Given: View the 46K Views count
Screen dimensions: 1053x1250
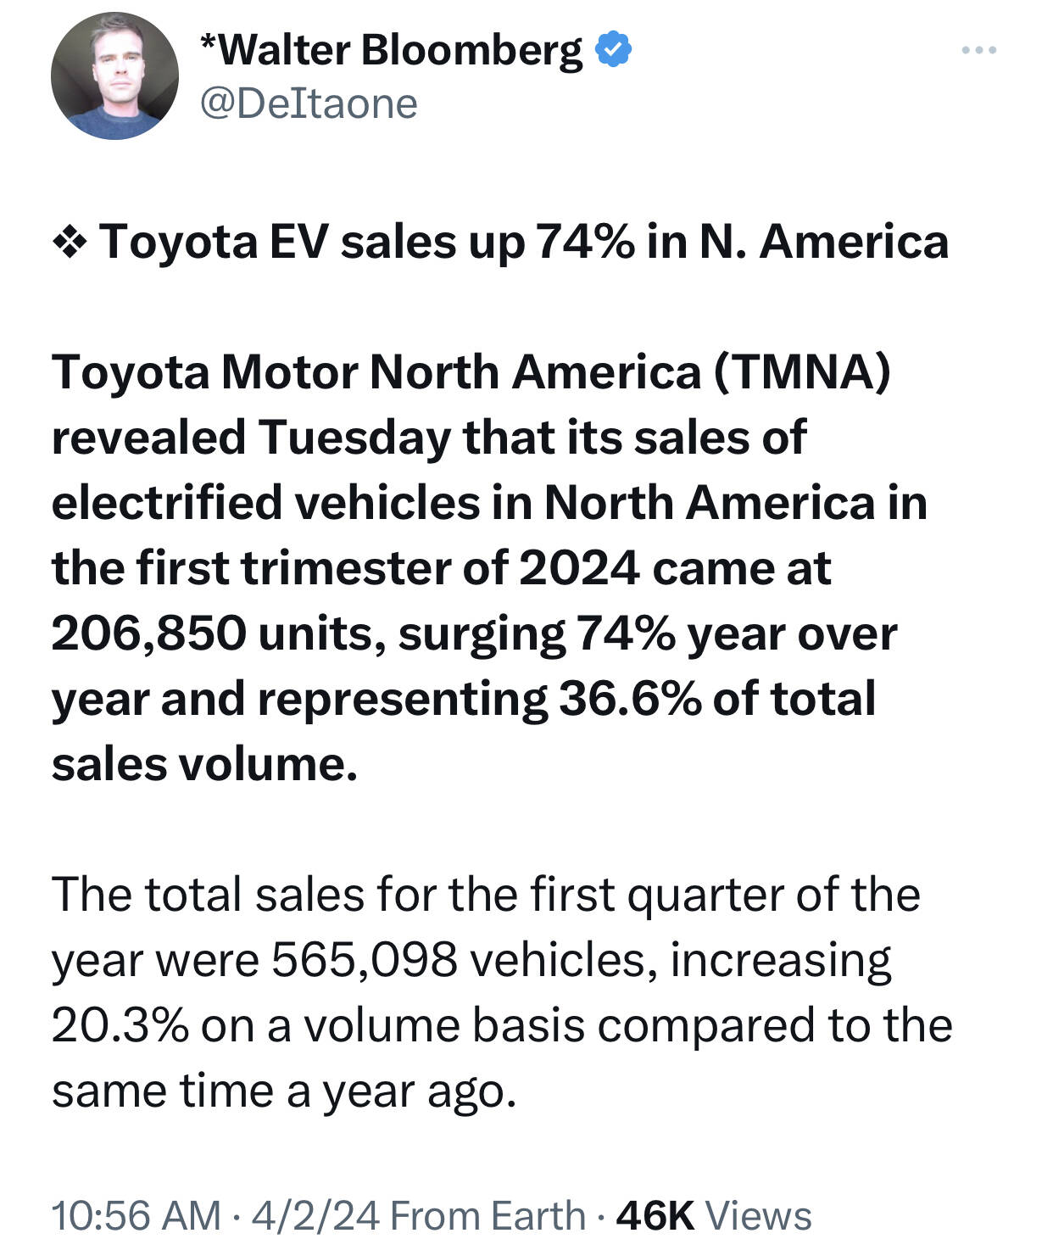Looking at the screenshot, I should [x=714, y=1215].
